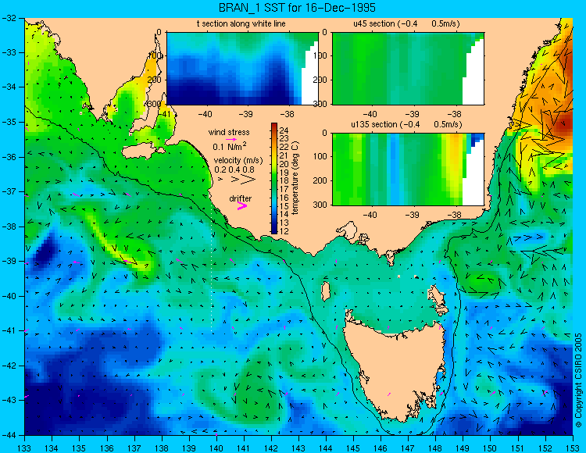Click the dark blue bottom of the colorbar
The image size is (586, 453).
click(274, 230)
